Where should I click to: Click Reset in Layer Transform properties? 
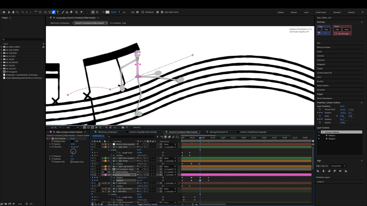342,106
